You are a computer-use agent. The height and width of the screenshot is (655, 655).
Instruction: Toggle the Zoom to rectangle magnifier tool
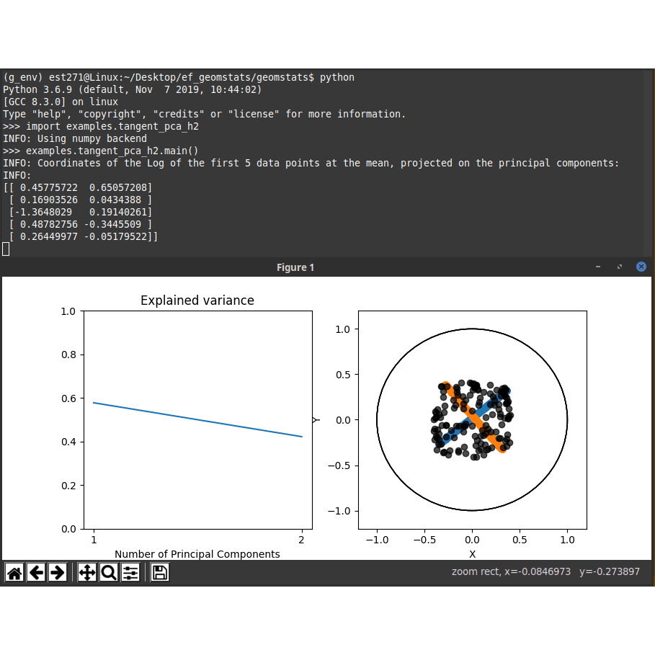109,573
